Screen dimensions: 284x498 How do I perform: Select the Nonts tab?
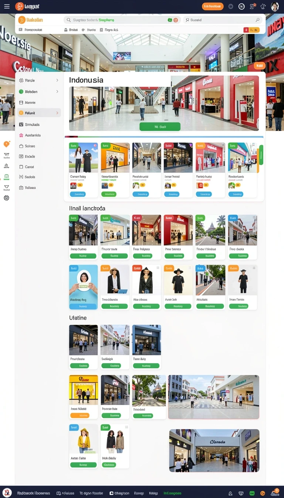point(89,30)
